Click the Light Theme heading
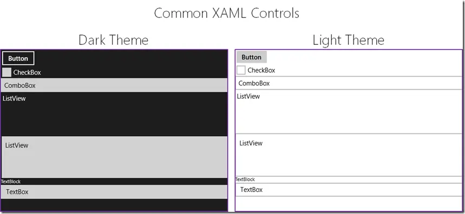This screenshot has width=465, height=214. coord(349,40)
